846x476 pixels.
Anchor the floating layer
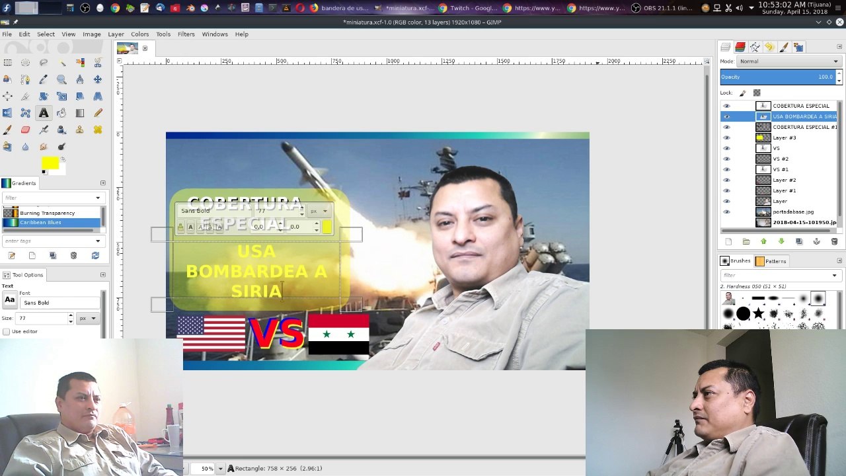coord(817,242)
